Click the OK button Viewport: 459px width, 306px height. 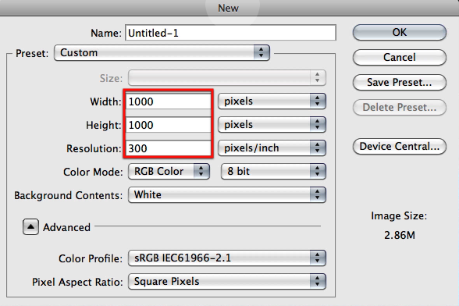400,33
